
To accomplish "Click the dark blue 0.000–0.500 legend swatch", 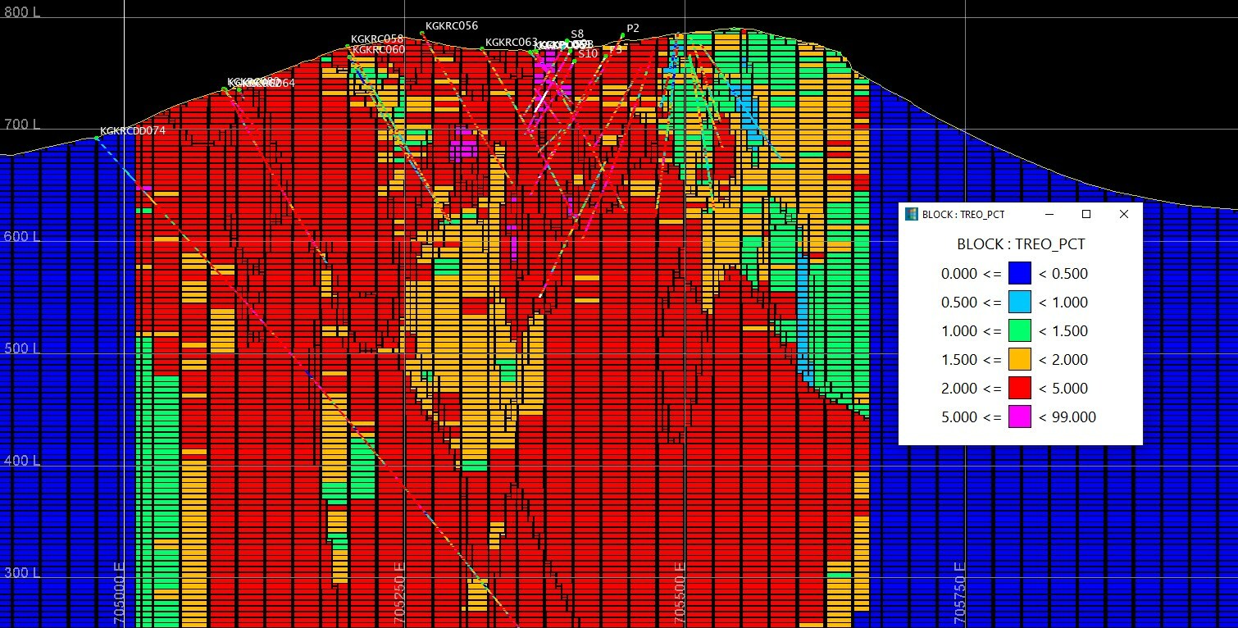I will point(1020,274).
